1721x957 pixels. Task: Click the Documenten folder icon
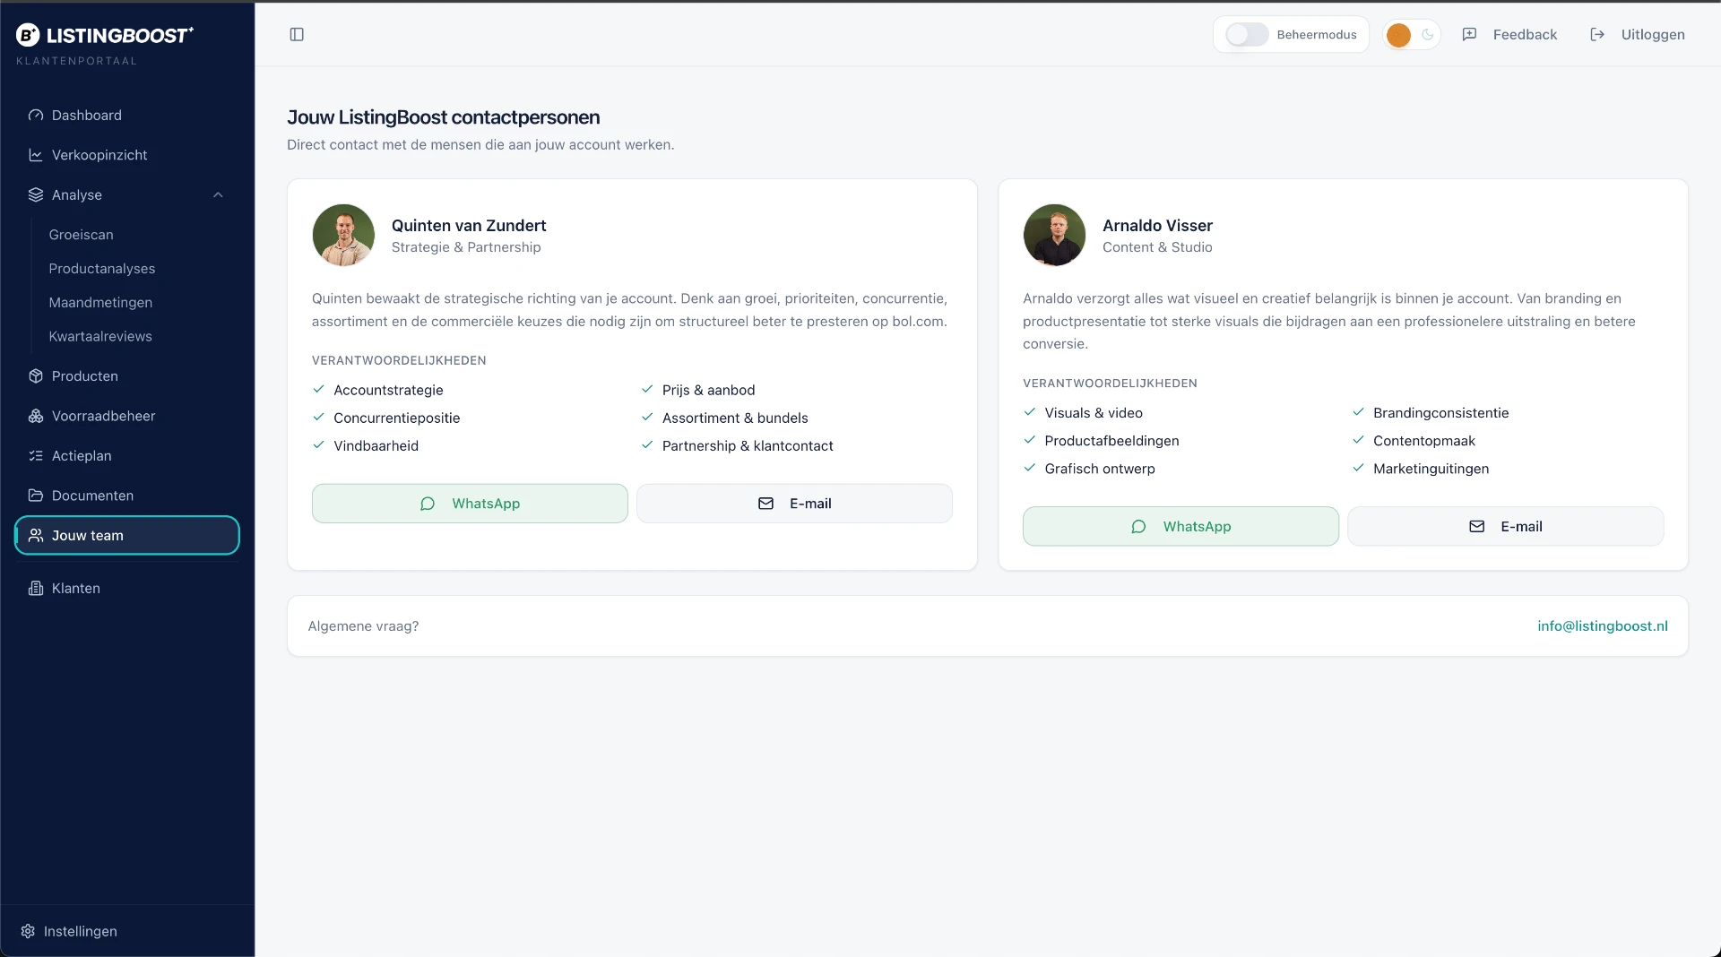pos(36,496)
